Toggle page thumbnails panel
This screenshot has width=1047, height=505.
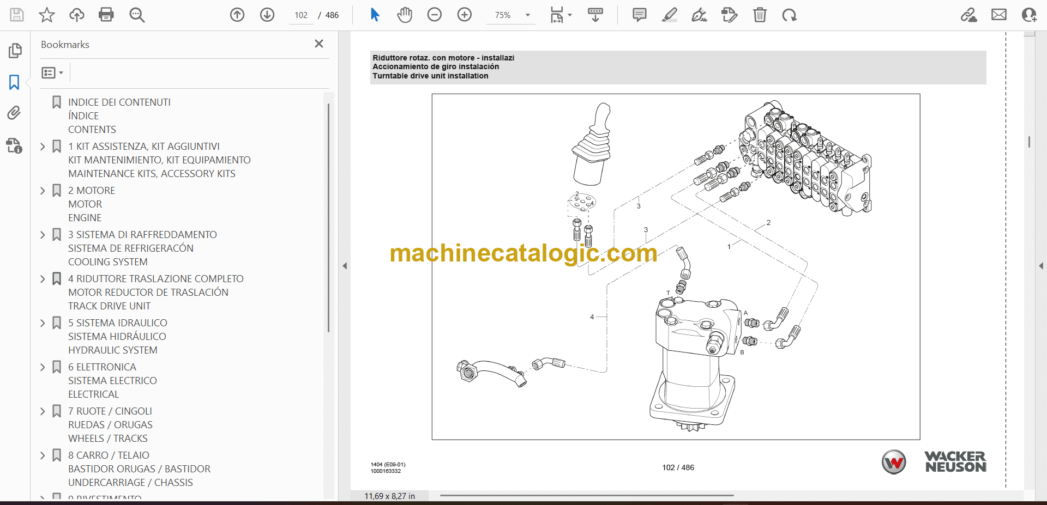point(15,51)
